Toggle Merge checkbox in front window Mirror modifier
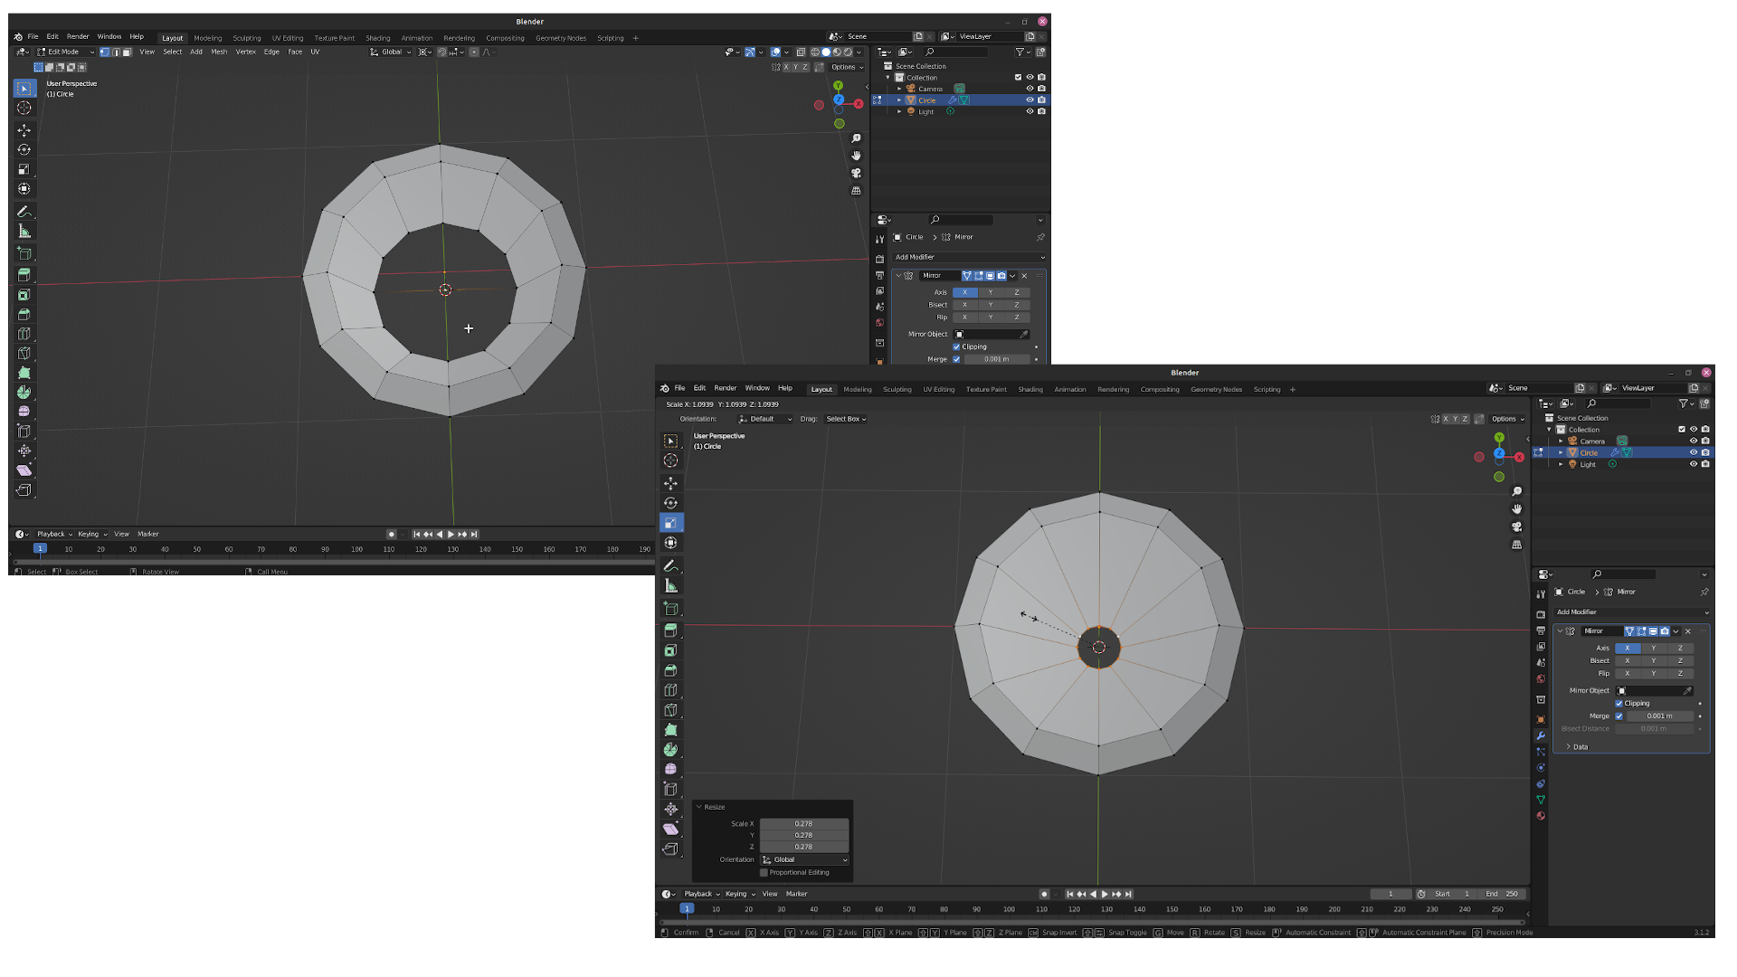 (x=1619, y=716)
